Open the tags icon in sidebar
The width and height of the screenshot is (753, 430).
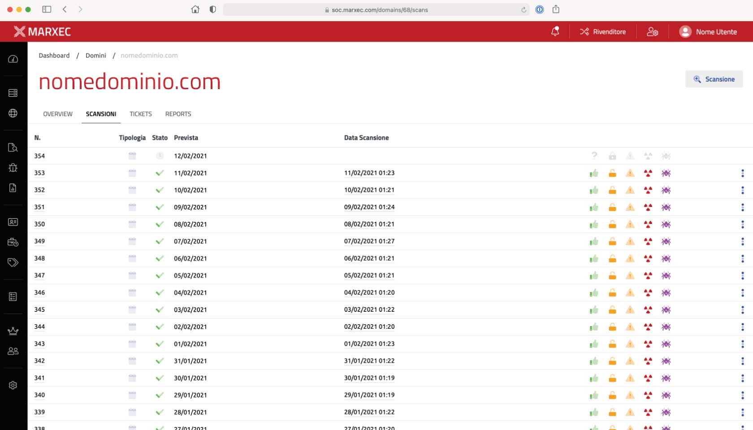13,262
